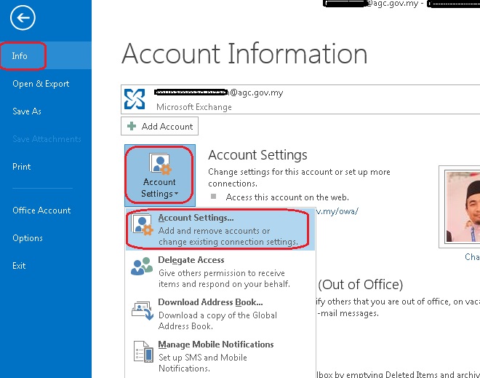Open the owa web access link
Image resolution: width=480 pixels, height=378 pixels.
click(337, 211)
